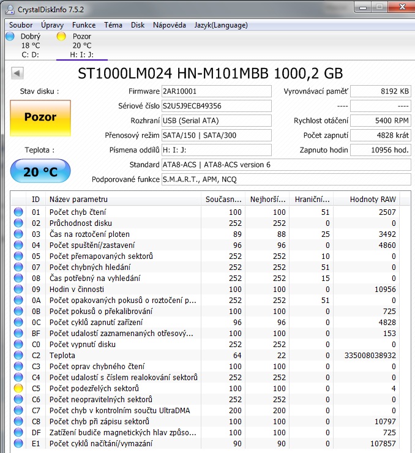Click the Hodnoty RAW column header
Viewport: 415px width, 453px height.
pyautogui.click(x=372, y=199)
